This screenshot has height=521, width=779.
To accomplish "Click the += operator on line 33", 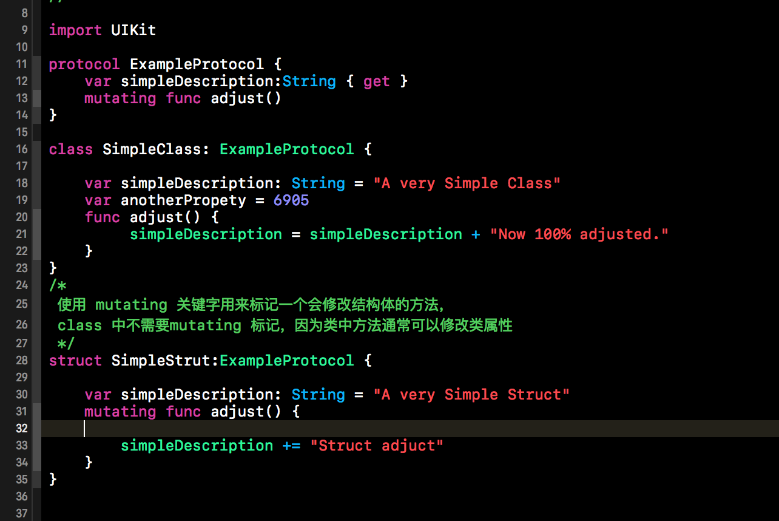I will click(x=291, y=445).
